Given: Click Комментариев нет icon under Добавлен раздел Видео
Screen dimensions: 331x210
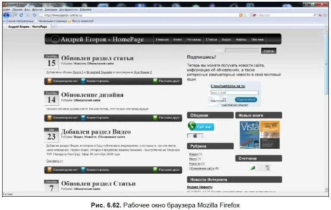Looking at the screenshot, I should [x=49, y=169].
